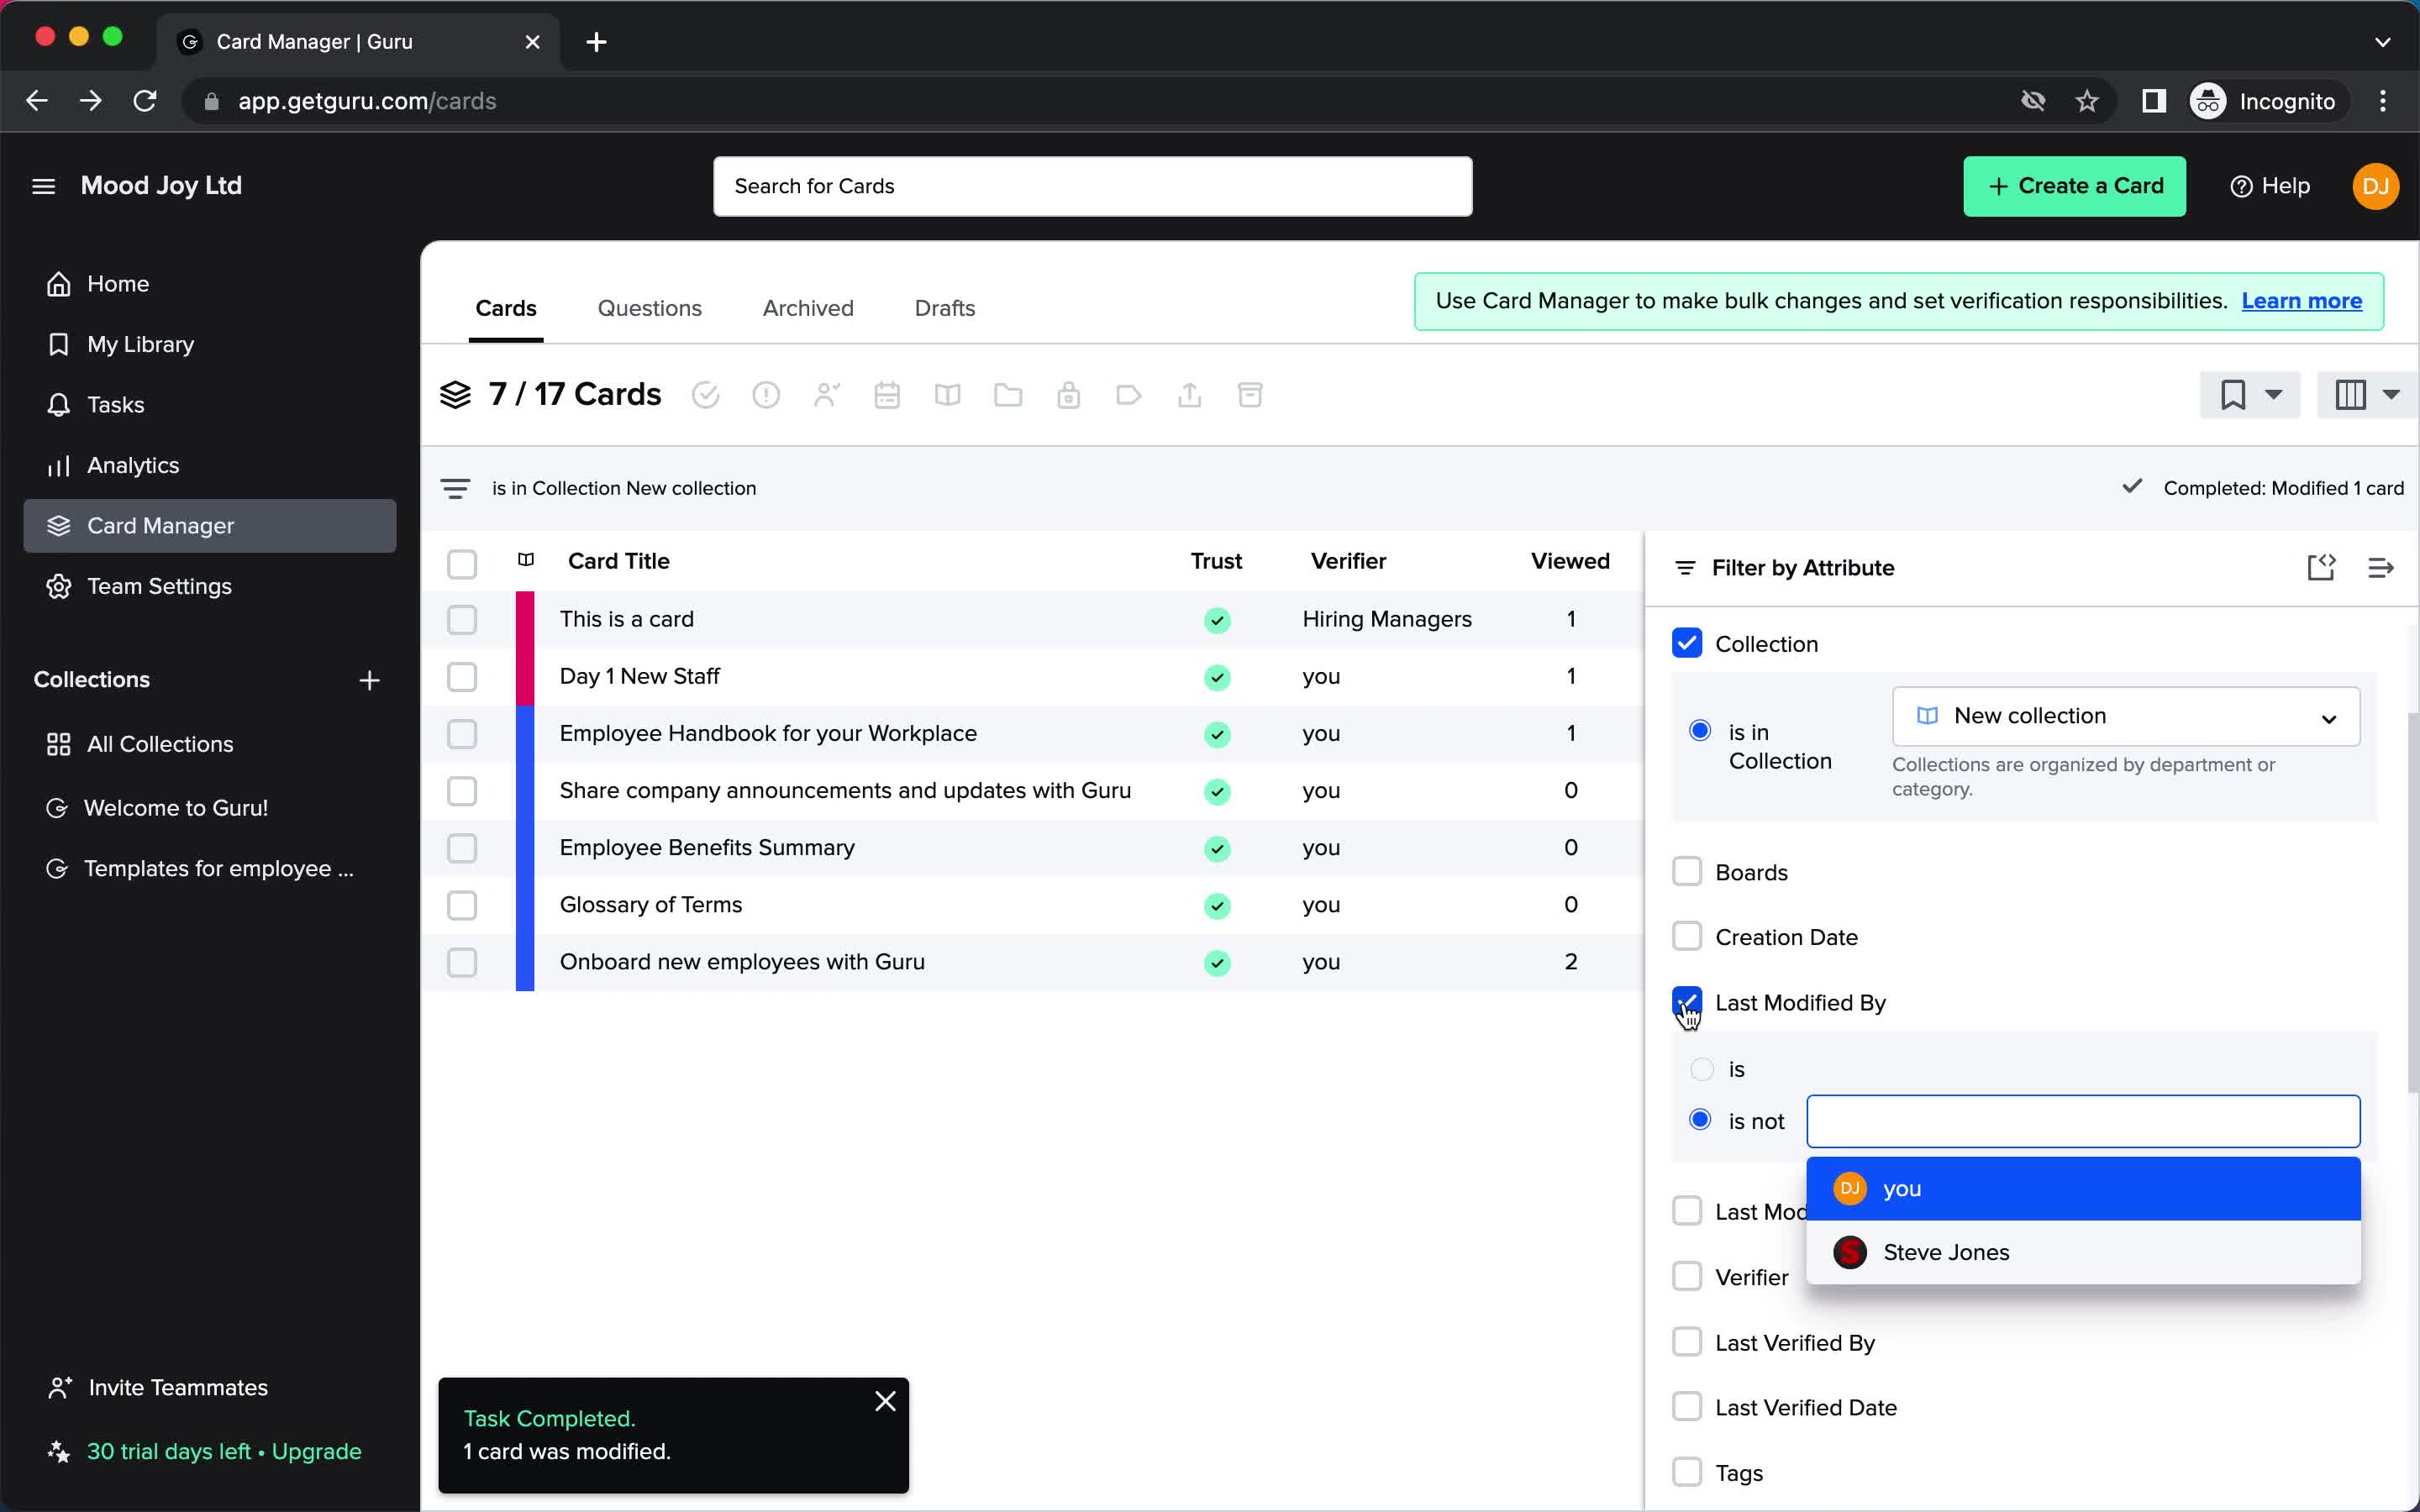Click the Verify cards toolbar icon
This screenshot has height=1512, width=2420.
coord(705,395)
